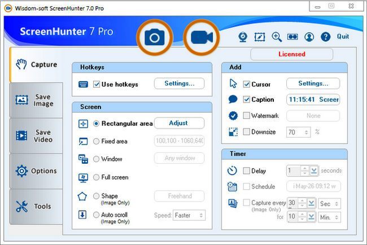Image resolution: width=367 pixels, height=245 pixels.
Task: Click the Quit link
Action: tap(343, 37)
